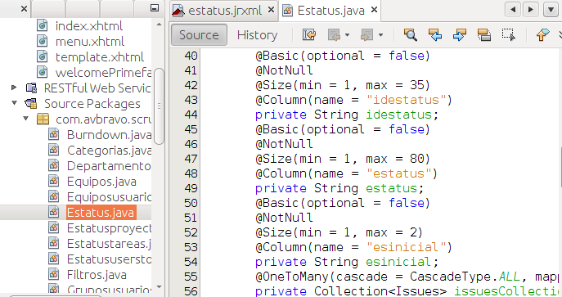Image resolution: width=562 pixels, height=297 pixels.
Task: Toggle Rectangular Selection icon
Action: click(x=509, y=34)
